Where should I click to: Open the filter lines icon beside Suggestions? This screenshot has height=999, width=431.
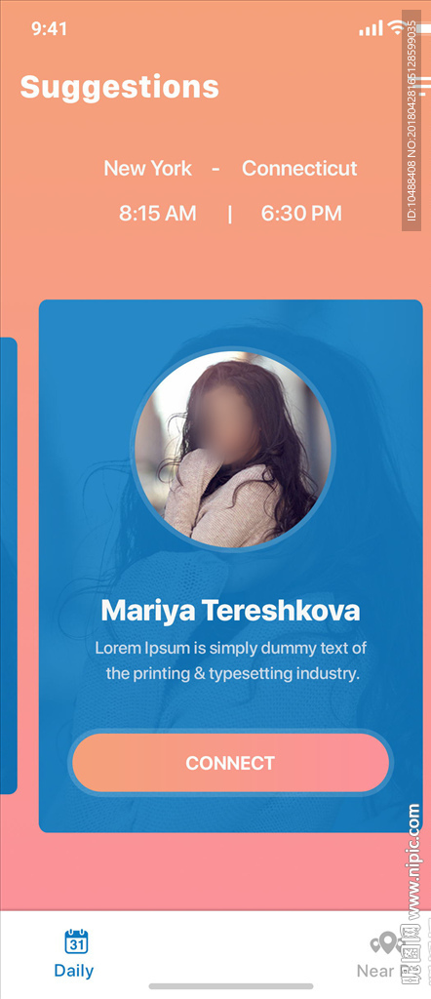point(425,86)
